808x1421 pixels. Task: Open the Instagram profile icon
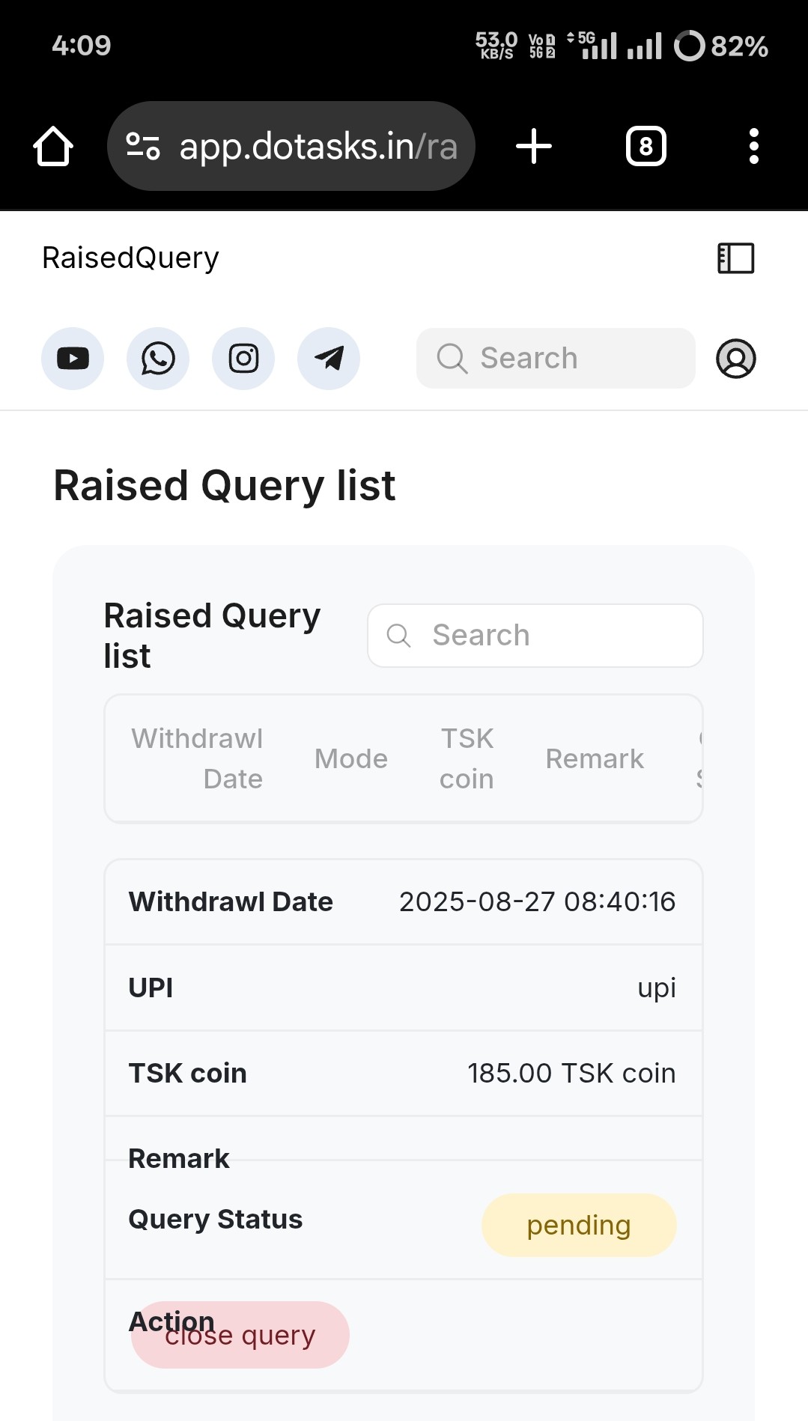click(x=243, y=359)
